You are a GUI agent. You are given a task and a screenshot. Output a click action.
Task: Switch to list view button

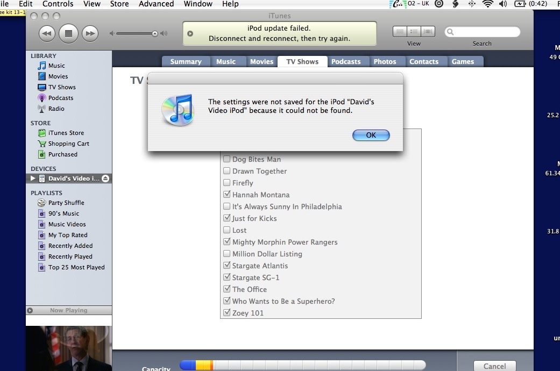point(400,32)
